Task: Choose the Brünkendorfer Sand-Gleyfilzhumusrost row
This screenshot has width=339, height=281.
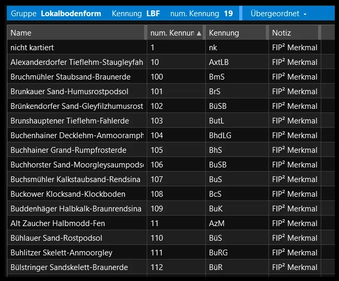Action: [x=76, y=106]
